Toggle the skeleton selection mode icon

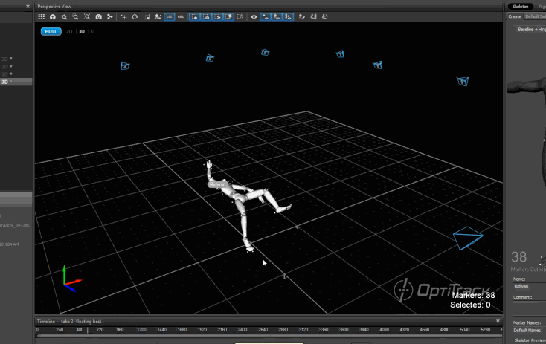tap(229, 16)
